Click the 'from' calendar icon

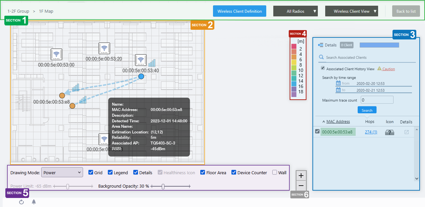[338, 83]
